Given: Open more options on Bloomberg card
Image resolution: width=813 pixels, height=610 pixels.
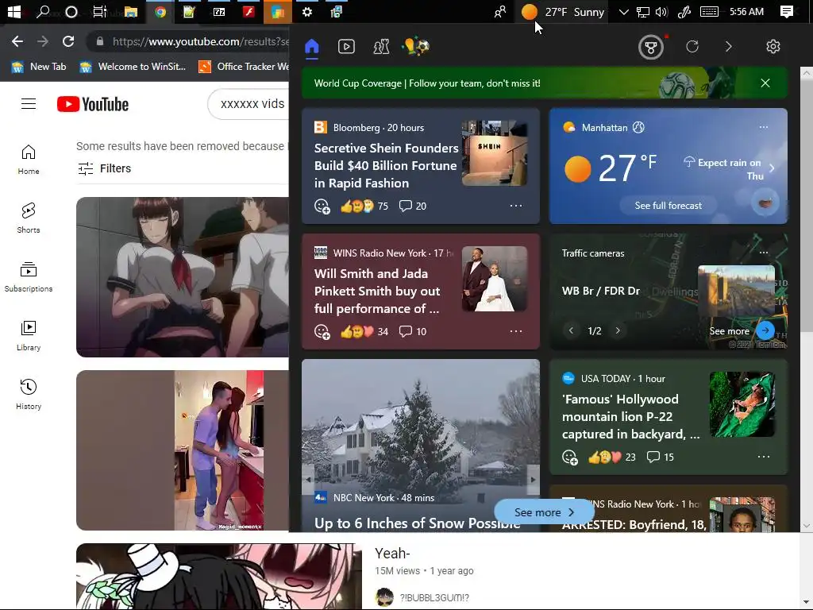Looking at the screenshot, I should point(516,206).
